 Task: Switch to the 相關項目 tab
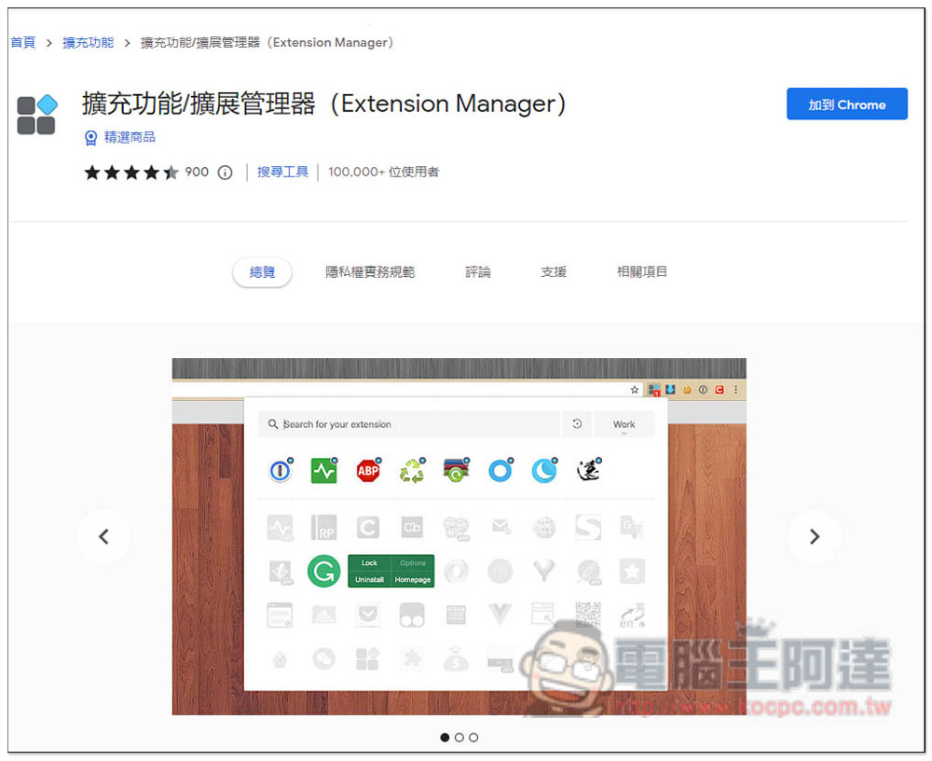click(x=642, y=272)
